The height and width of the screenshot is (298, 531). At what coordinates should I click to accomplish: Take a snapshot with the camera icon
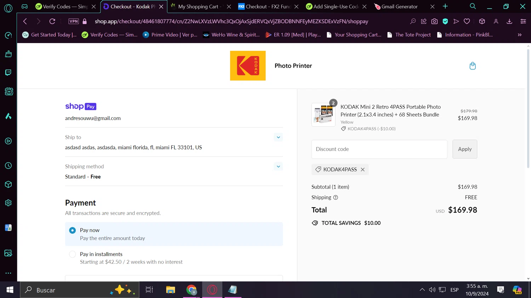click(x=434, y=21)
